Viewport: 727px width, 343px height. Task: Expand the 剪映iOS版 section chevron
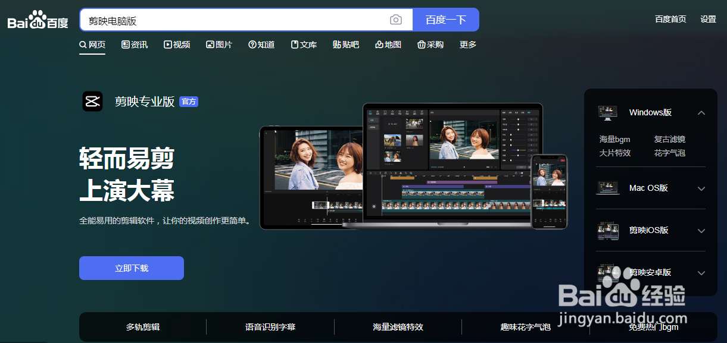click(701, 231)
